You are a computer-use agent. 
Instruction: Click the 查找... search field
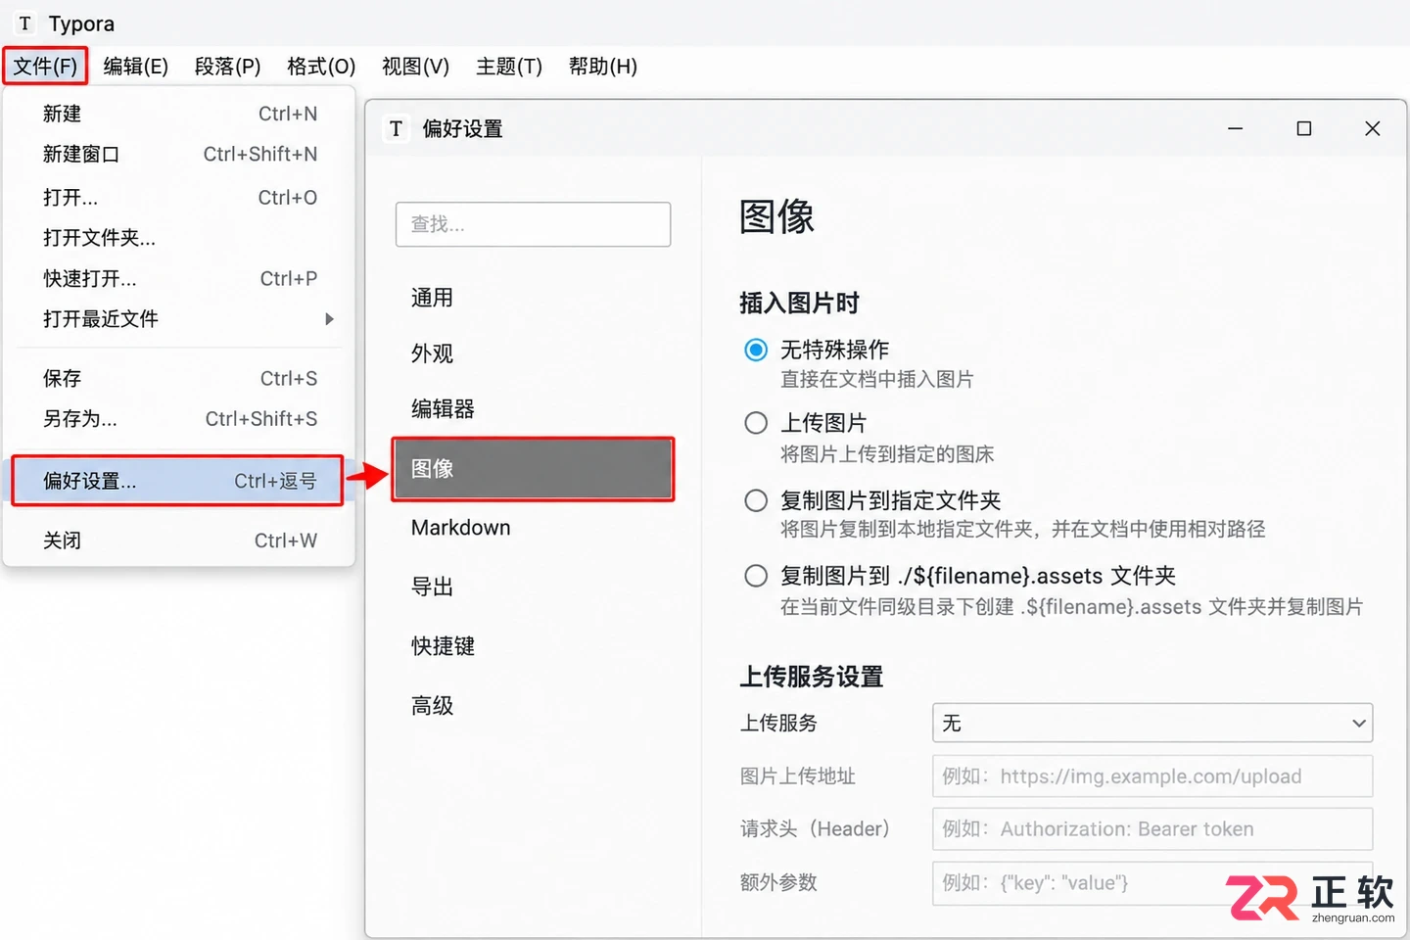point(533,224)
